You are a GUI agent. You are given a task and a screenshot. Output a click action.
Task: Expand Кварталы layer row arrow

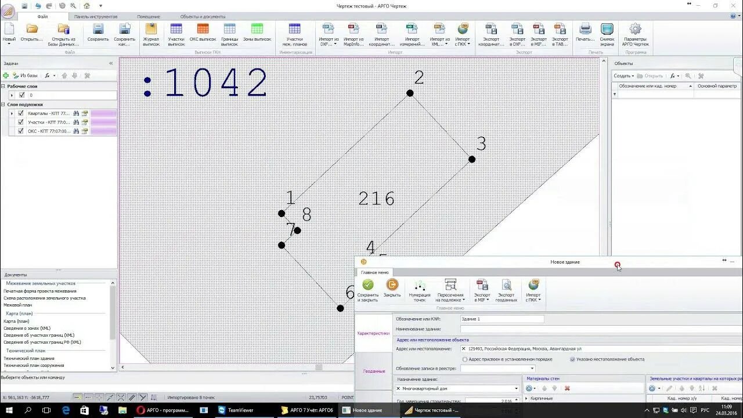[x=12, y=114]
